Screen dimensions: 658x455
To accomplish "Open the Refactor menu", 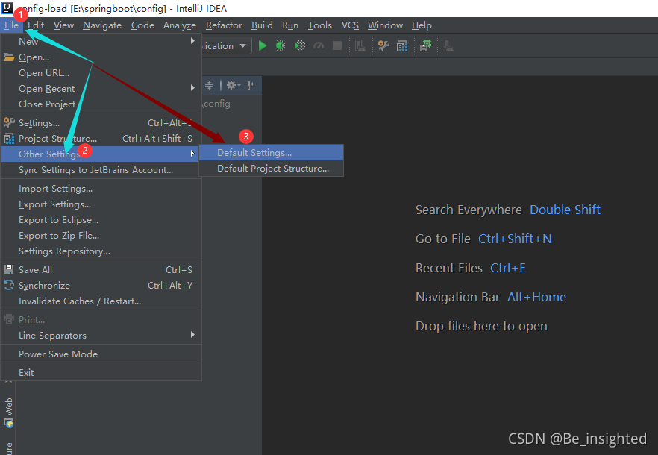I will coord(224,25).
